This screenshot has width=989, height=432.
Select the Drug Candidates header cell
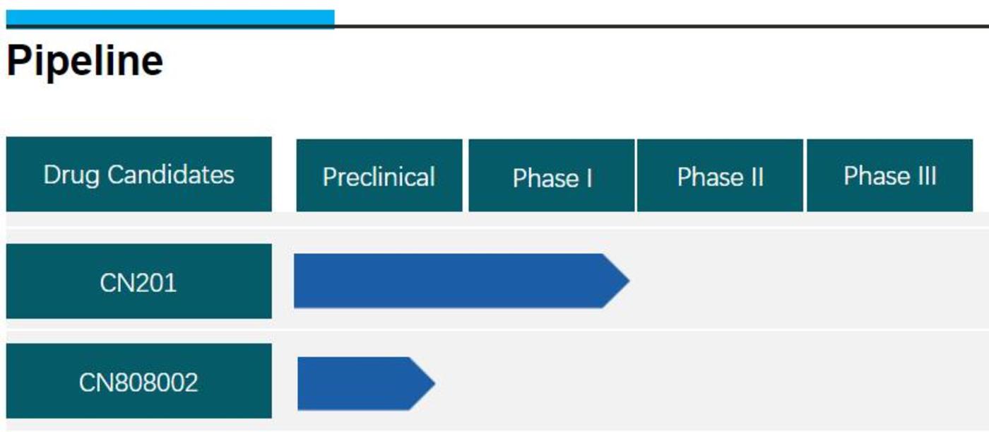(138, 175)
